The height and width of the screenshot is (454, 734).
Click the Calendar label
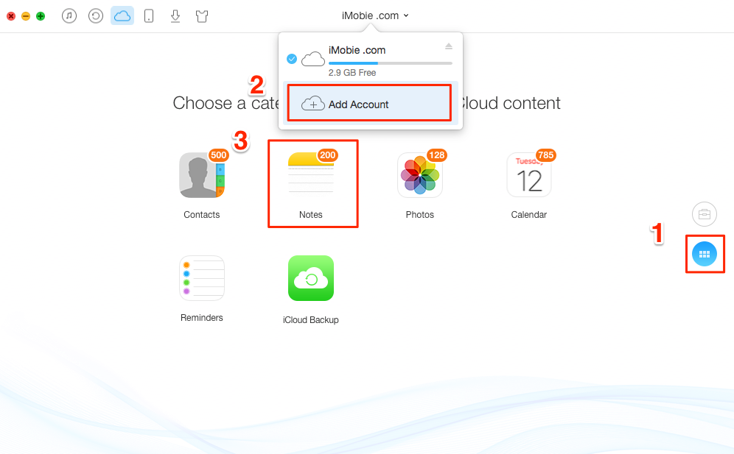click(529, 215)
